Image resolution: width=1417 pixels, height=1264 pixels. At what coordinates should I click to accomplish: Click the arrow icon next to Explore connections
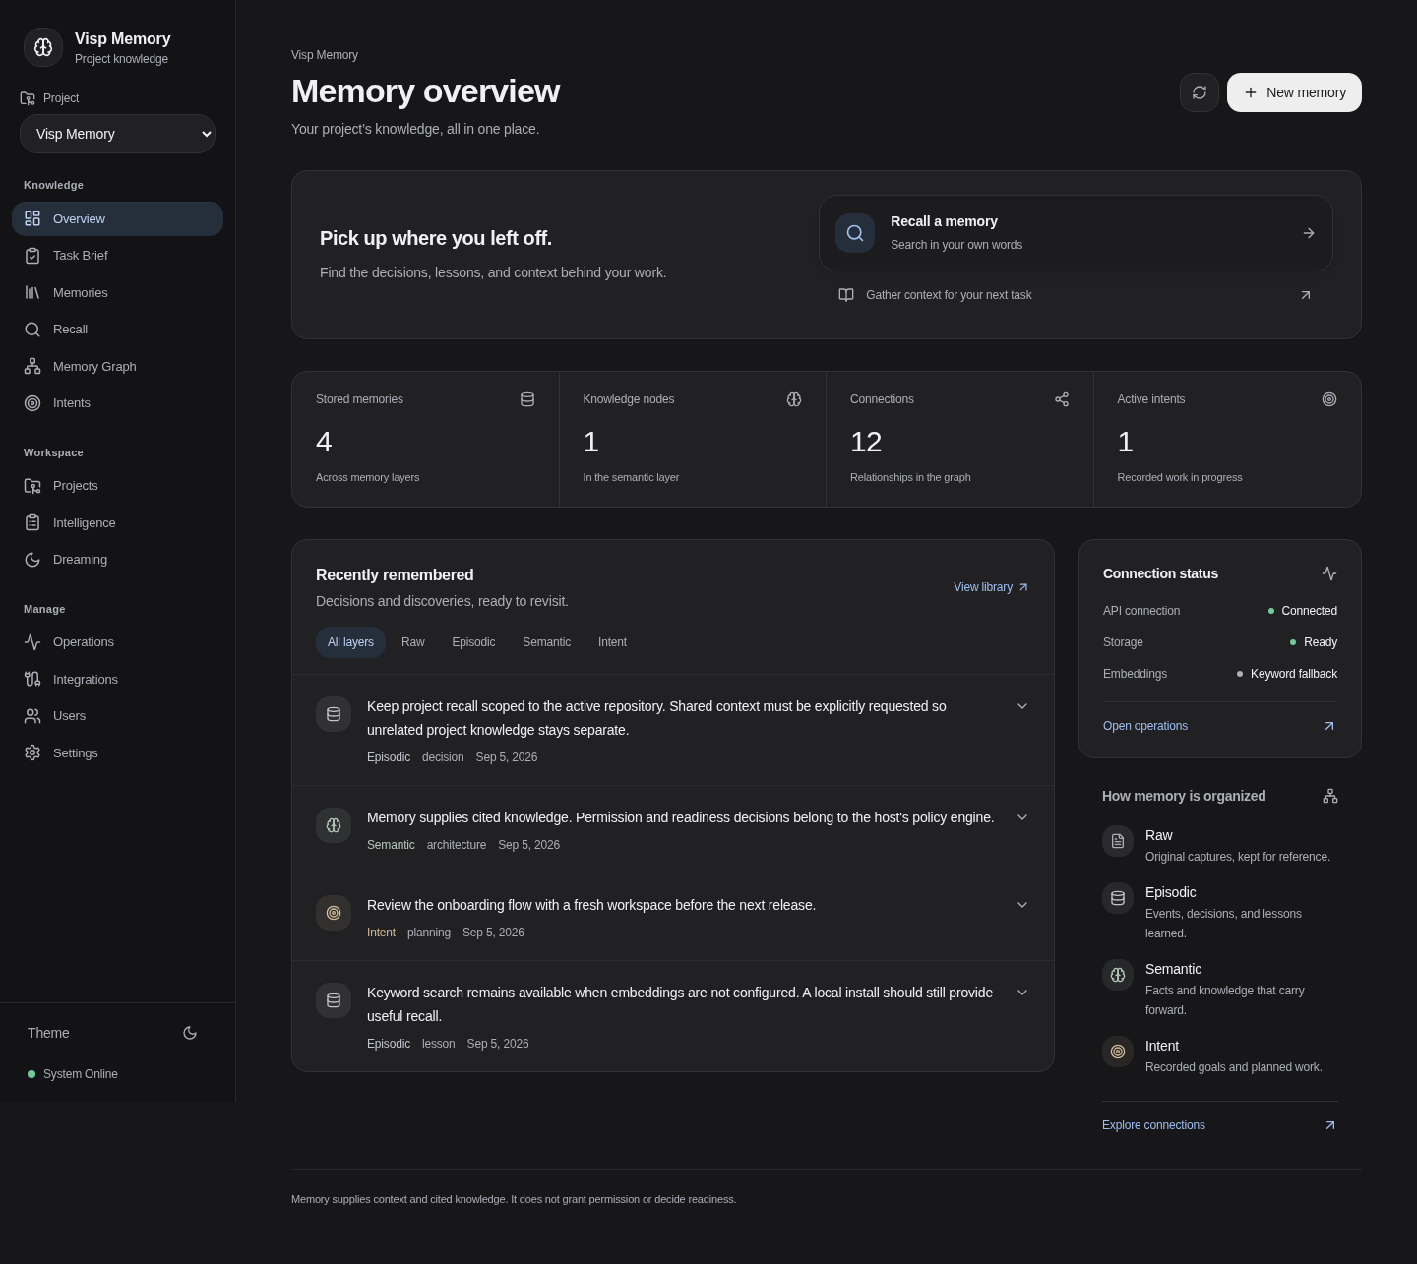pos(1330,1125)
